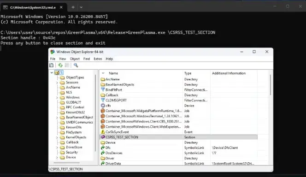Open the View menu
306x177 pixels.
pyautogui.click(x=63, y=59)
